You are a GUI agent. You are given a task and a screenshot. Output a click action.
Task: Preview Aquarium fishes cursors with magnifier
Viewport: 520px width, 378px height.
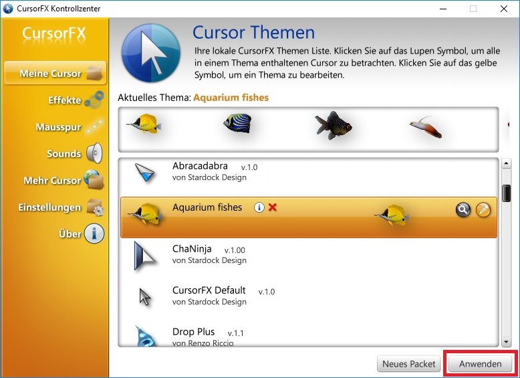tap(463, 210)
